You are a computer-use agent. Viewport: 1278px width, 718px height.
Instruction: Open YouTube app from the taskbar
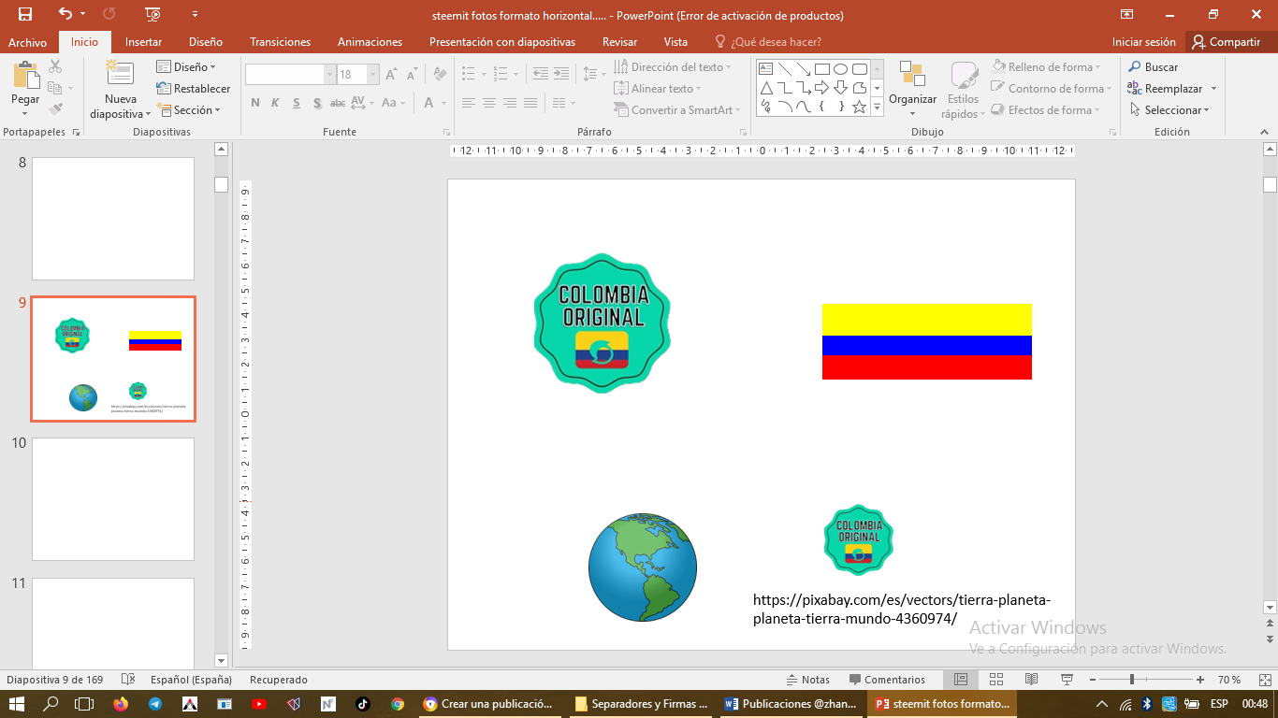coord(259,704)
